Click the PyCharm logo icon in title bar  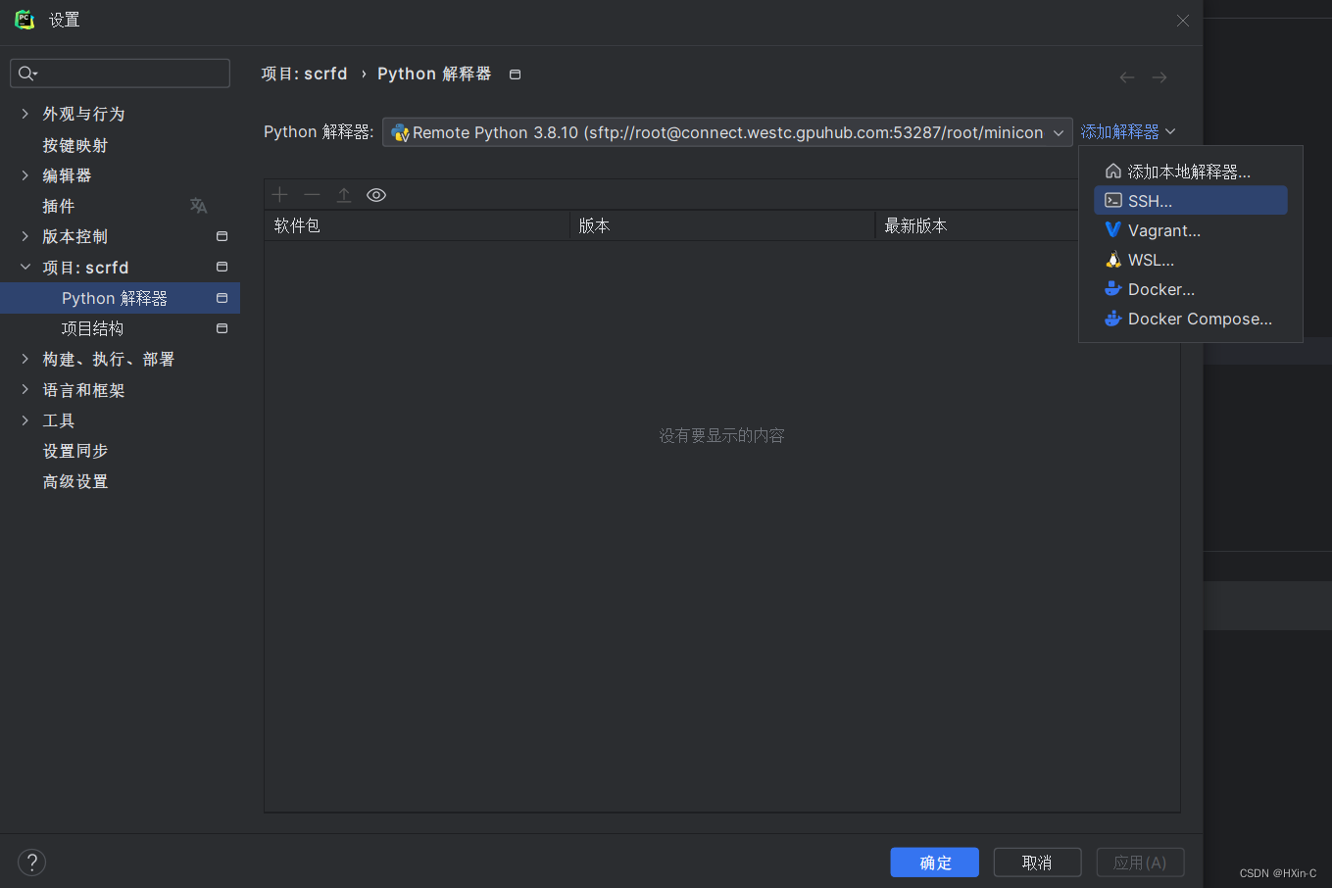[x=25, y=20]
